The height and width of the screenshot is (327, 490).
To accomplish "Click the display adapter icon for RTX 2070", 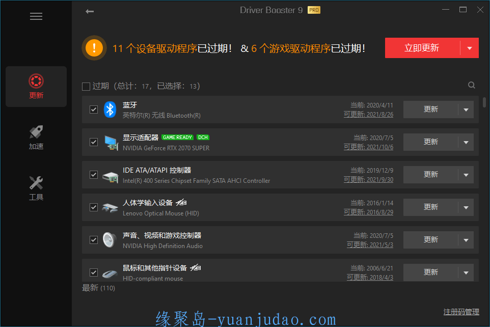I will click(x=111, y=143).
